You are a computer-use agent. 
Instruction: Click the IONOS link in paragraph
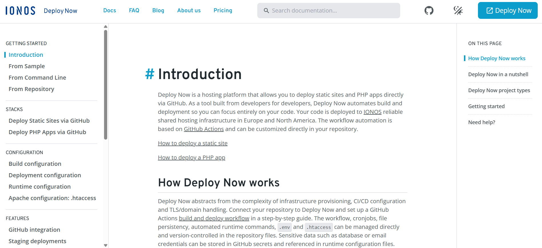(372, 112)
